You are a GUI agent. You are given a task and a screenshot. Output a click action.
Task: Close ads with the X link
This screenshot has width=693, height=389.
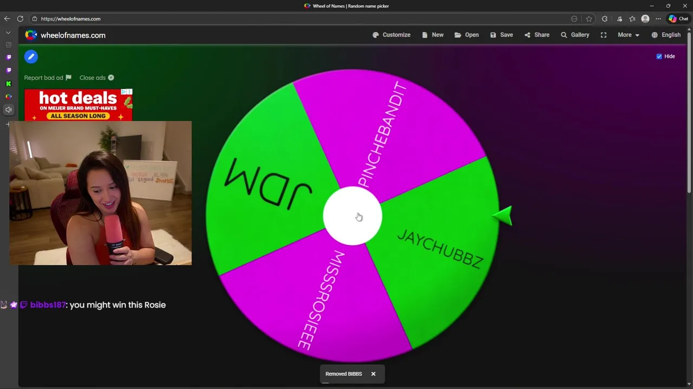coord(96,78)
